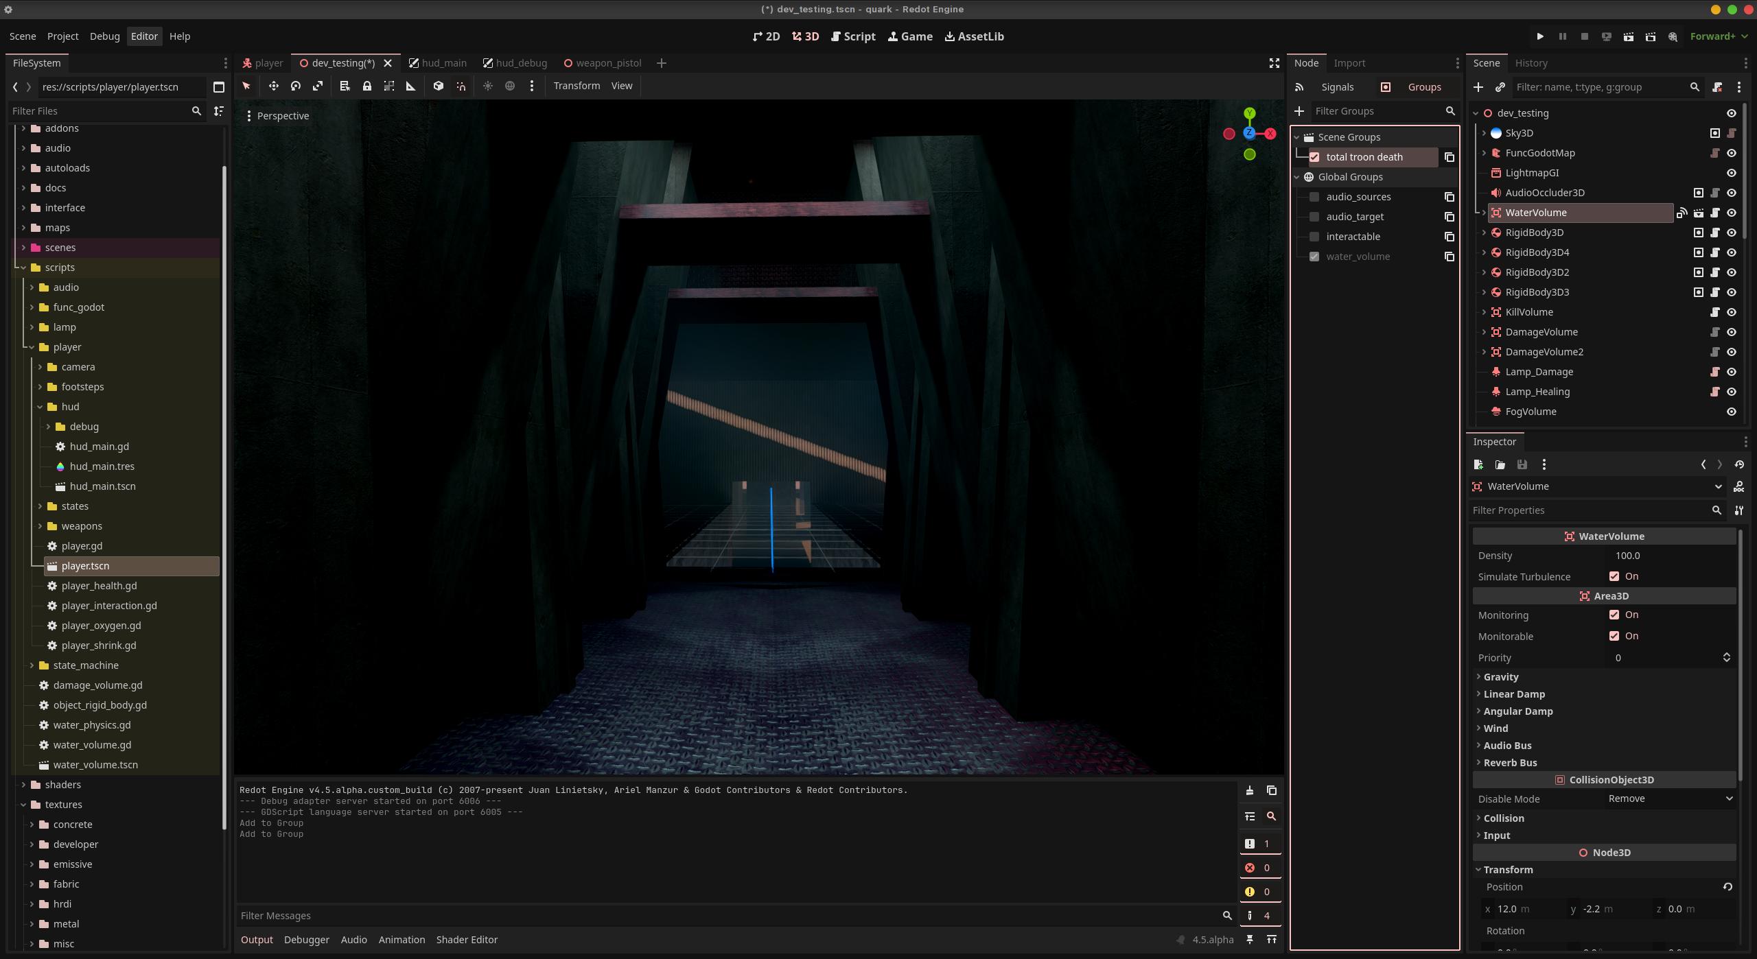The height and width of the screenshot is (959, 1757).
Task: Create new resource in Inspector
Action: point(1478,464)
